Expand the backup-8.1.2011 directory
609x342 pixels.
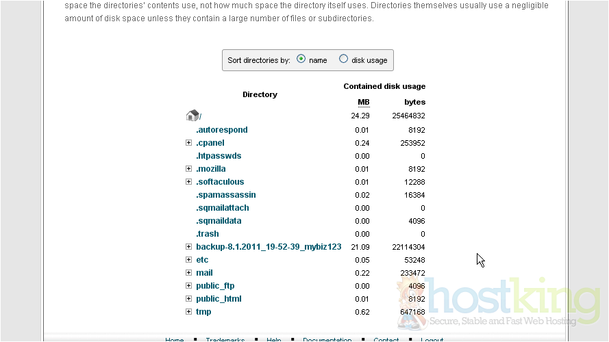(189, 247)
